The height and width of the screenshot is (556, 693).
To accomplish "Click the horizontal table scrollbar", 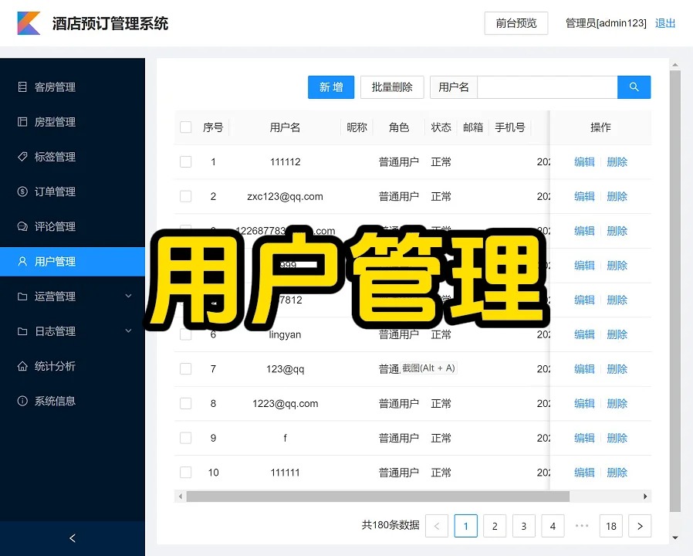I will pyautogui.click(x=377, y=497).
